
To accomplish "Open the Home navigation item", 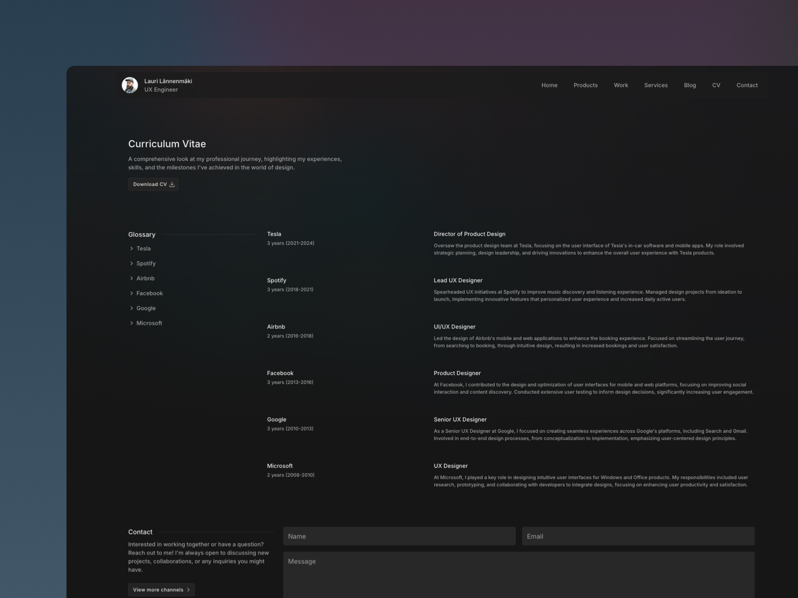I will tap(549, 85).
